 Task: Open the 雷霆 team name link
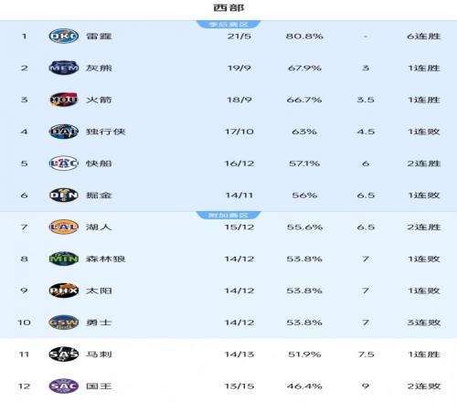(x=99, y=37)
